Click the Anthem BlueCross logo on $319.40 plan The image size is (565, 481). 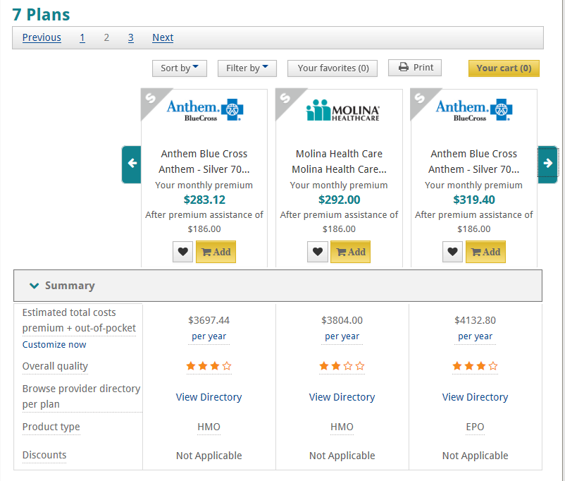(474, 110)
